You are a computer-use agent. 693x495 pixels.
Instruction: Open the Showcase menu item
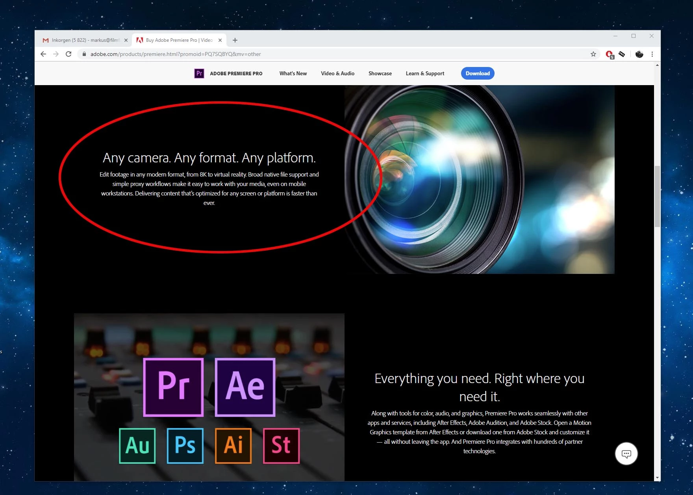pos(380,74)
